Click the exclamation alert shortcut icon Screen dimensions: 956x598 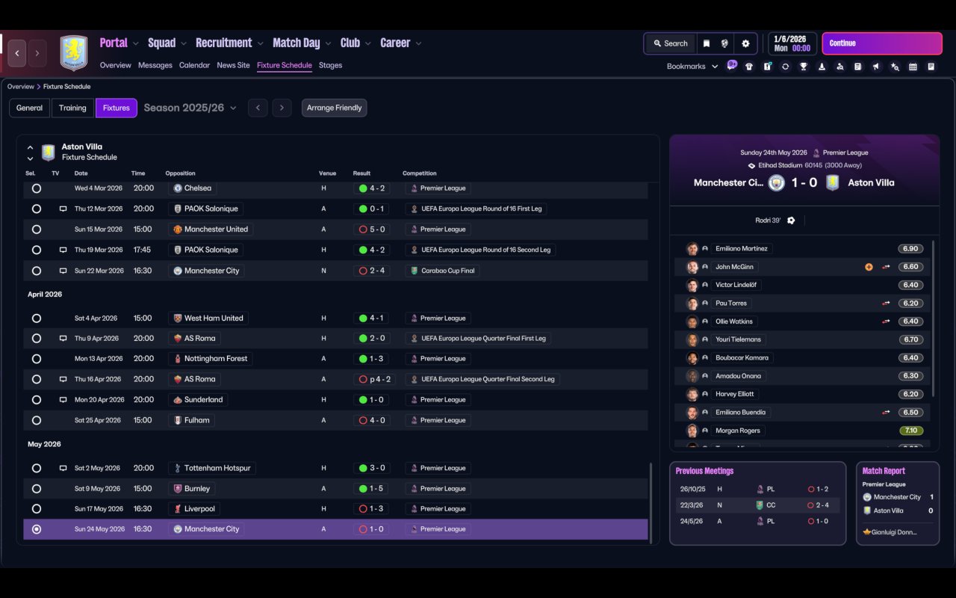click(x=767, y=67)
